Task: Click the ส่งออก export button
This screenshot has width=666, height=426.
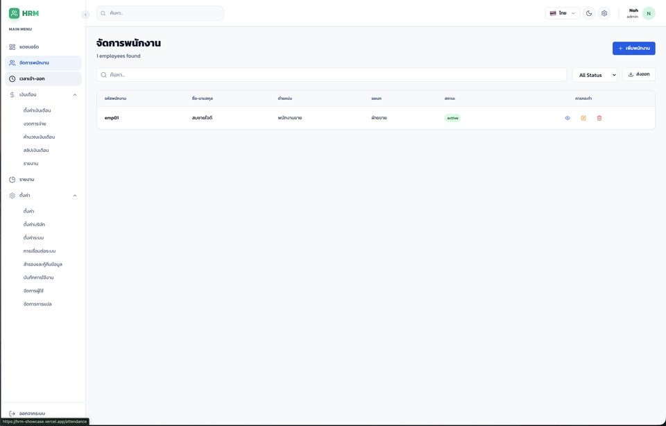Action: (638, 74)
